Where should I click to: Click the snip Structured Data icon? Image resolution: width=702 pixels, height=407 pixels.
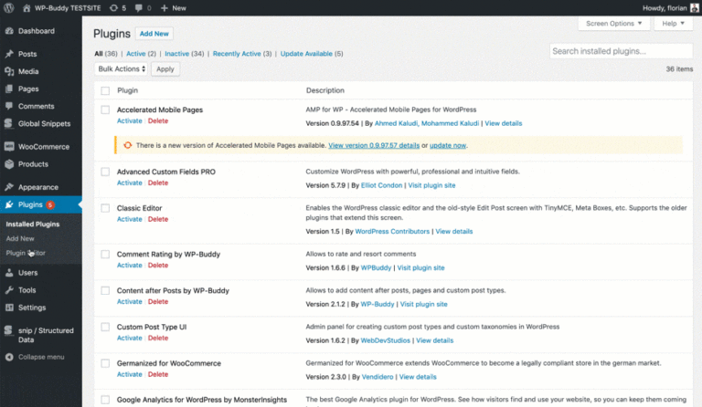(9, 330)
